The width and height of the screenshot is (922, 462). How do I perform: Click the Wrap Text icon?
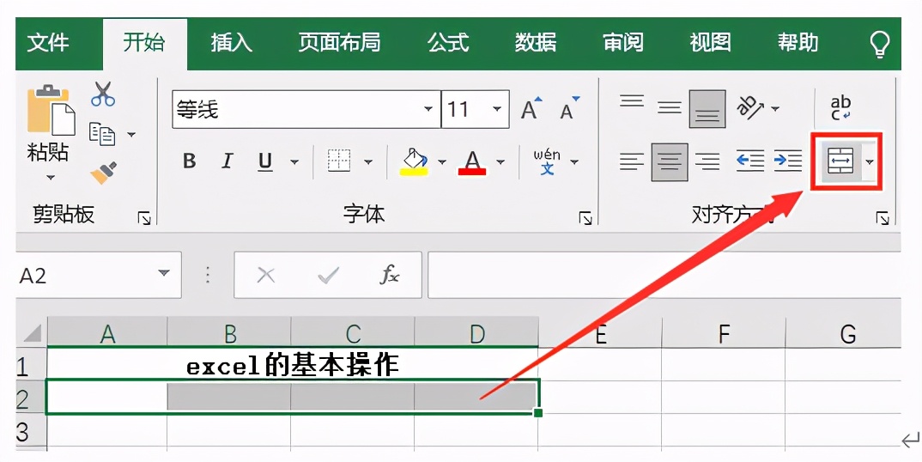click(x=840, y=108)
